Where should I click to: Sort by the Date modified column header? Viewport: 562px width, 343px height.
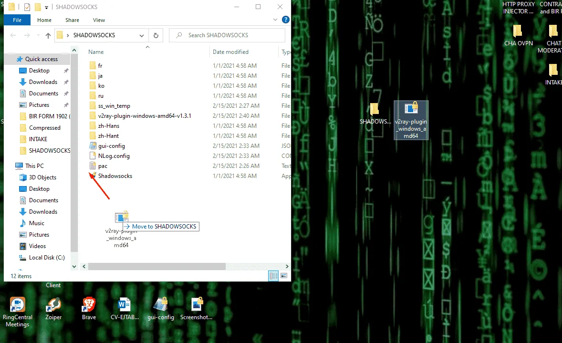click(230, 52)
